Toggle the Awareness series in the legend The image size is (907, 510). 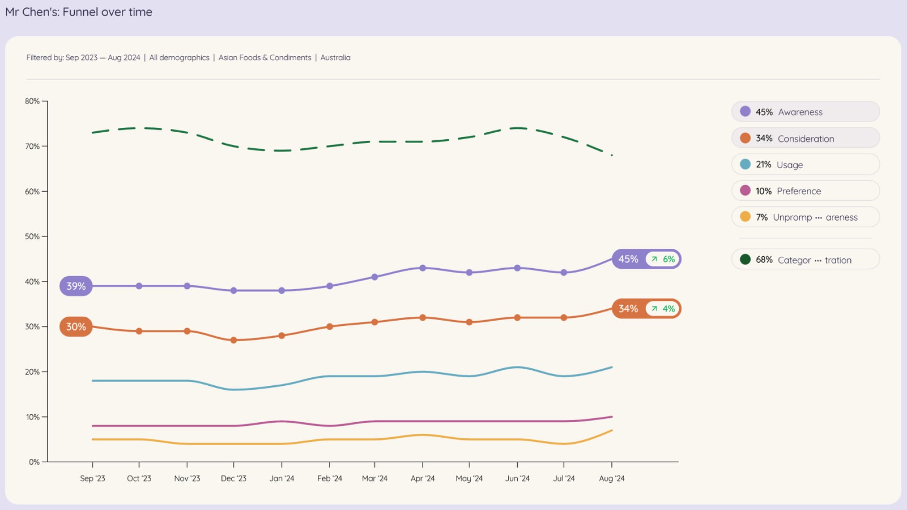(805, 112)
